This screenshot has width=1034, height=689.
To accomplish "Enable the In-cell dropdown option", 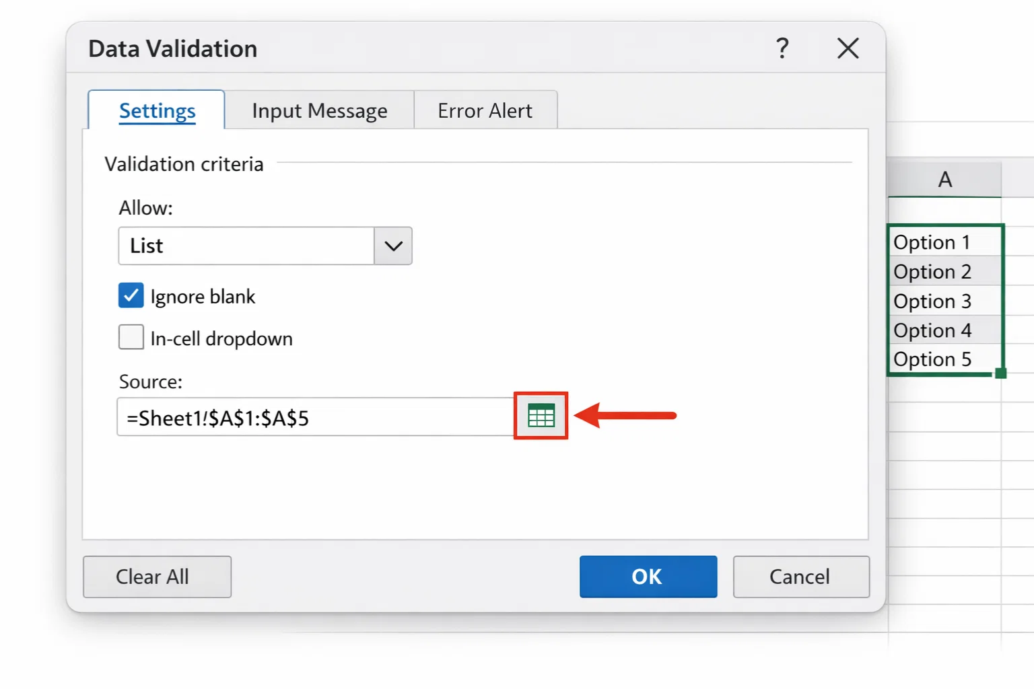I will (x=131, y=337).
